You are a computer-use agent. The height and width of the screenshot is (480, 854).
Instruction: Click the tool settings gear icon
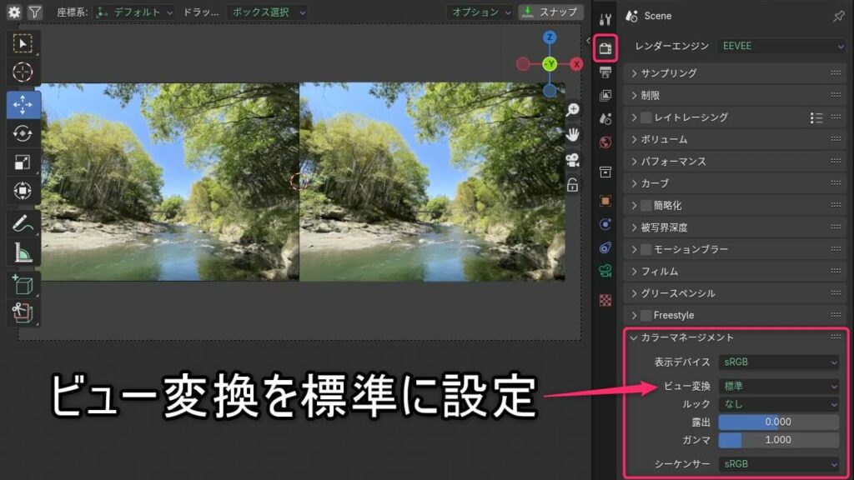point(14,12)
